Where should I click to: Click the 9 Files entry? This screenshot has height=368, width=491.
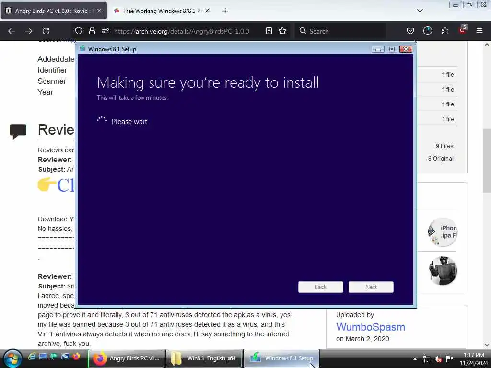[444, 146]
